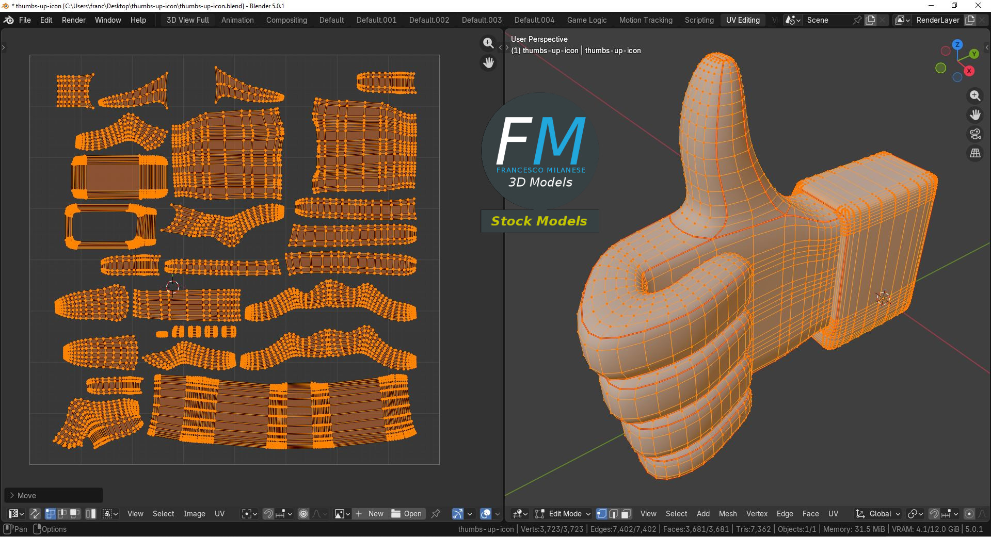991x537 pixels.
Task: Open the Image menu in UV editor
Action: tap(194, 514)
